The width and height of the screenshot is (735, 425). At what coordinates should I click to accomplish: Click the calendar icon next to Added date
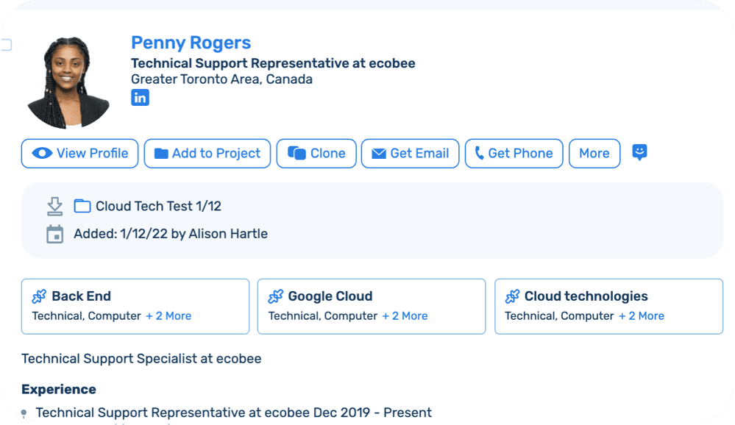55,235
